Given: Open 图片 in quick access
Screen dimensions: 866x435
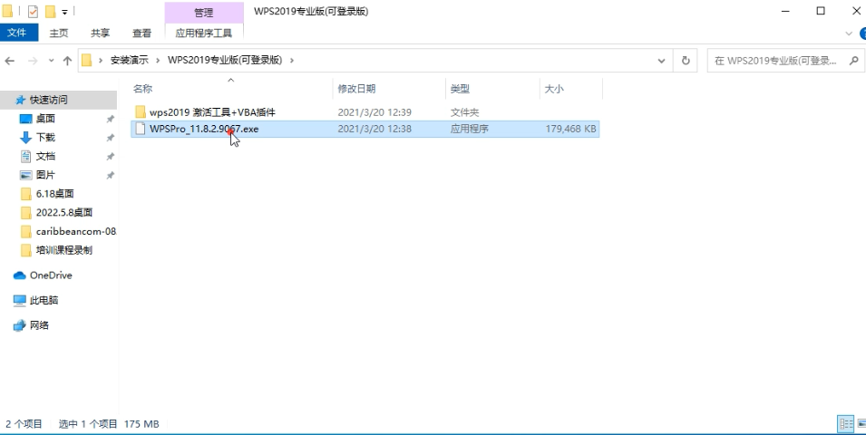Looking at the screenshot, I should point(45,175).
